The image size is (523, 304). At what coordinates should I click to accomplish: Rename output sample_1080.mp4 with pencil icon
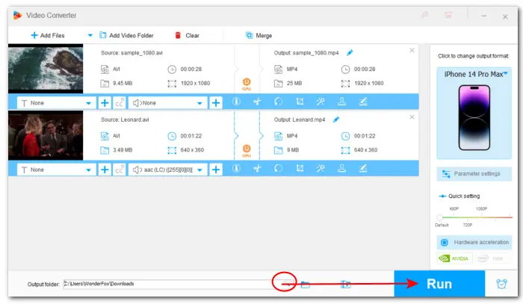click(349, 52)
